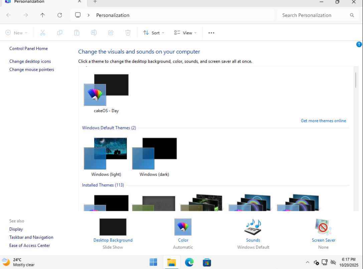Open the Sounds settings icon
The height and width of the screenshot is (269, 363).
point(253,227)
